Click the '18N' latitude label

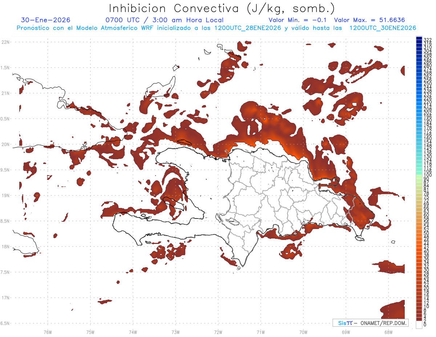point(5,246)
